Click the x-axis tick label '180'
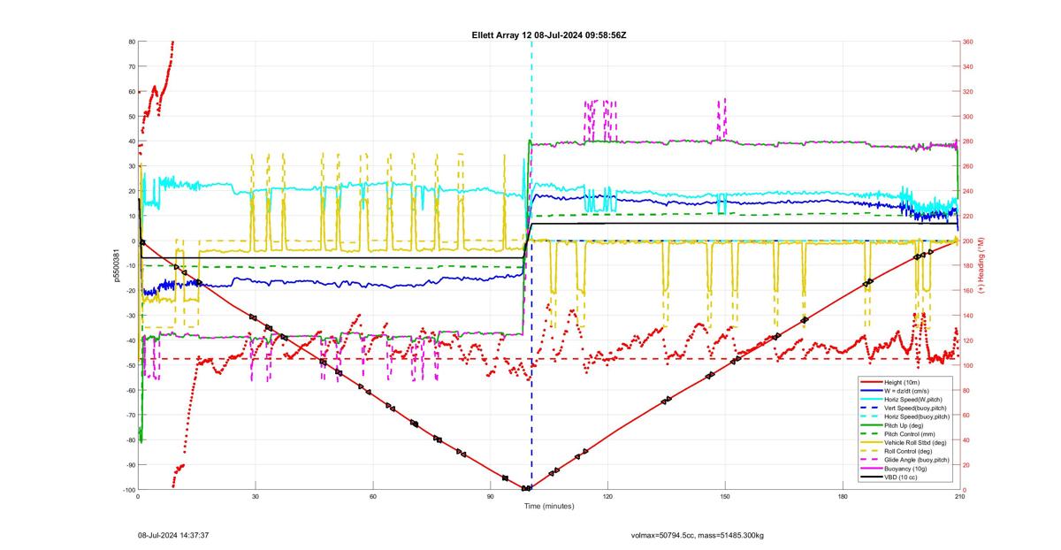Screen dimensions: 1061x550 tap(843, 497)
